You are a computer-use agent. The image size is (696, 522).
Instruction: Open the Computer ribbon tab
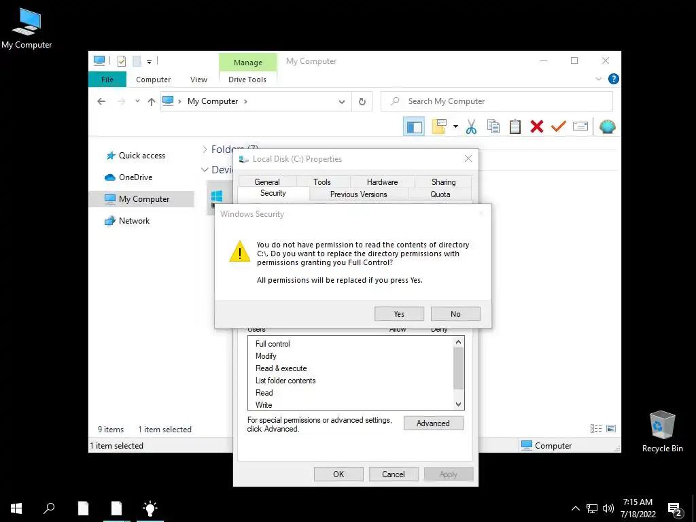pyautogui.click(x=153, y=80)
